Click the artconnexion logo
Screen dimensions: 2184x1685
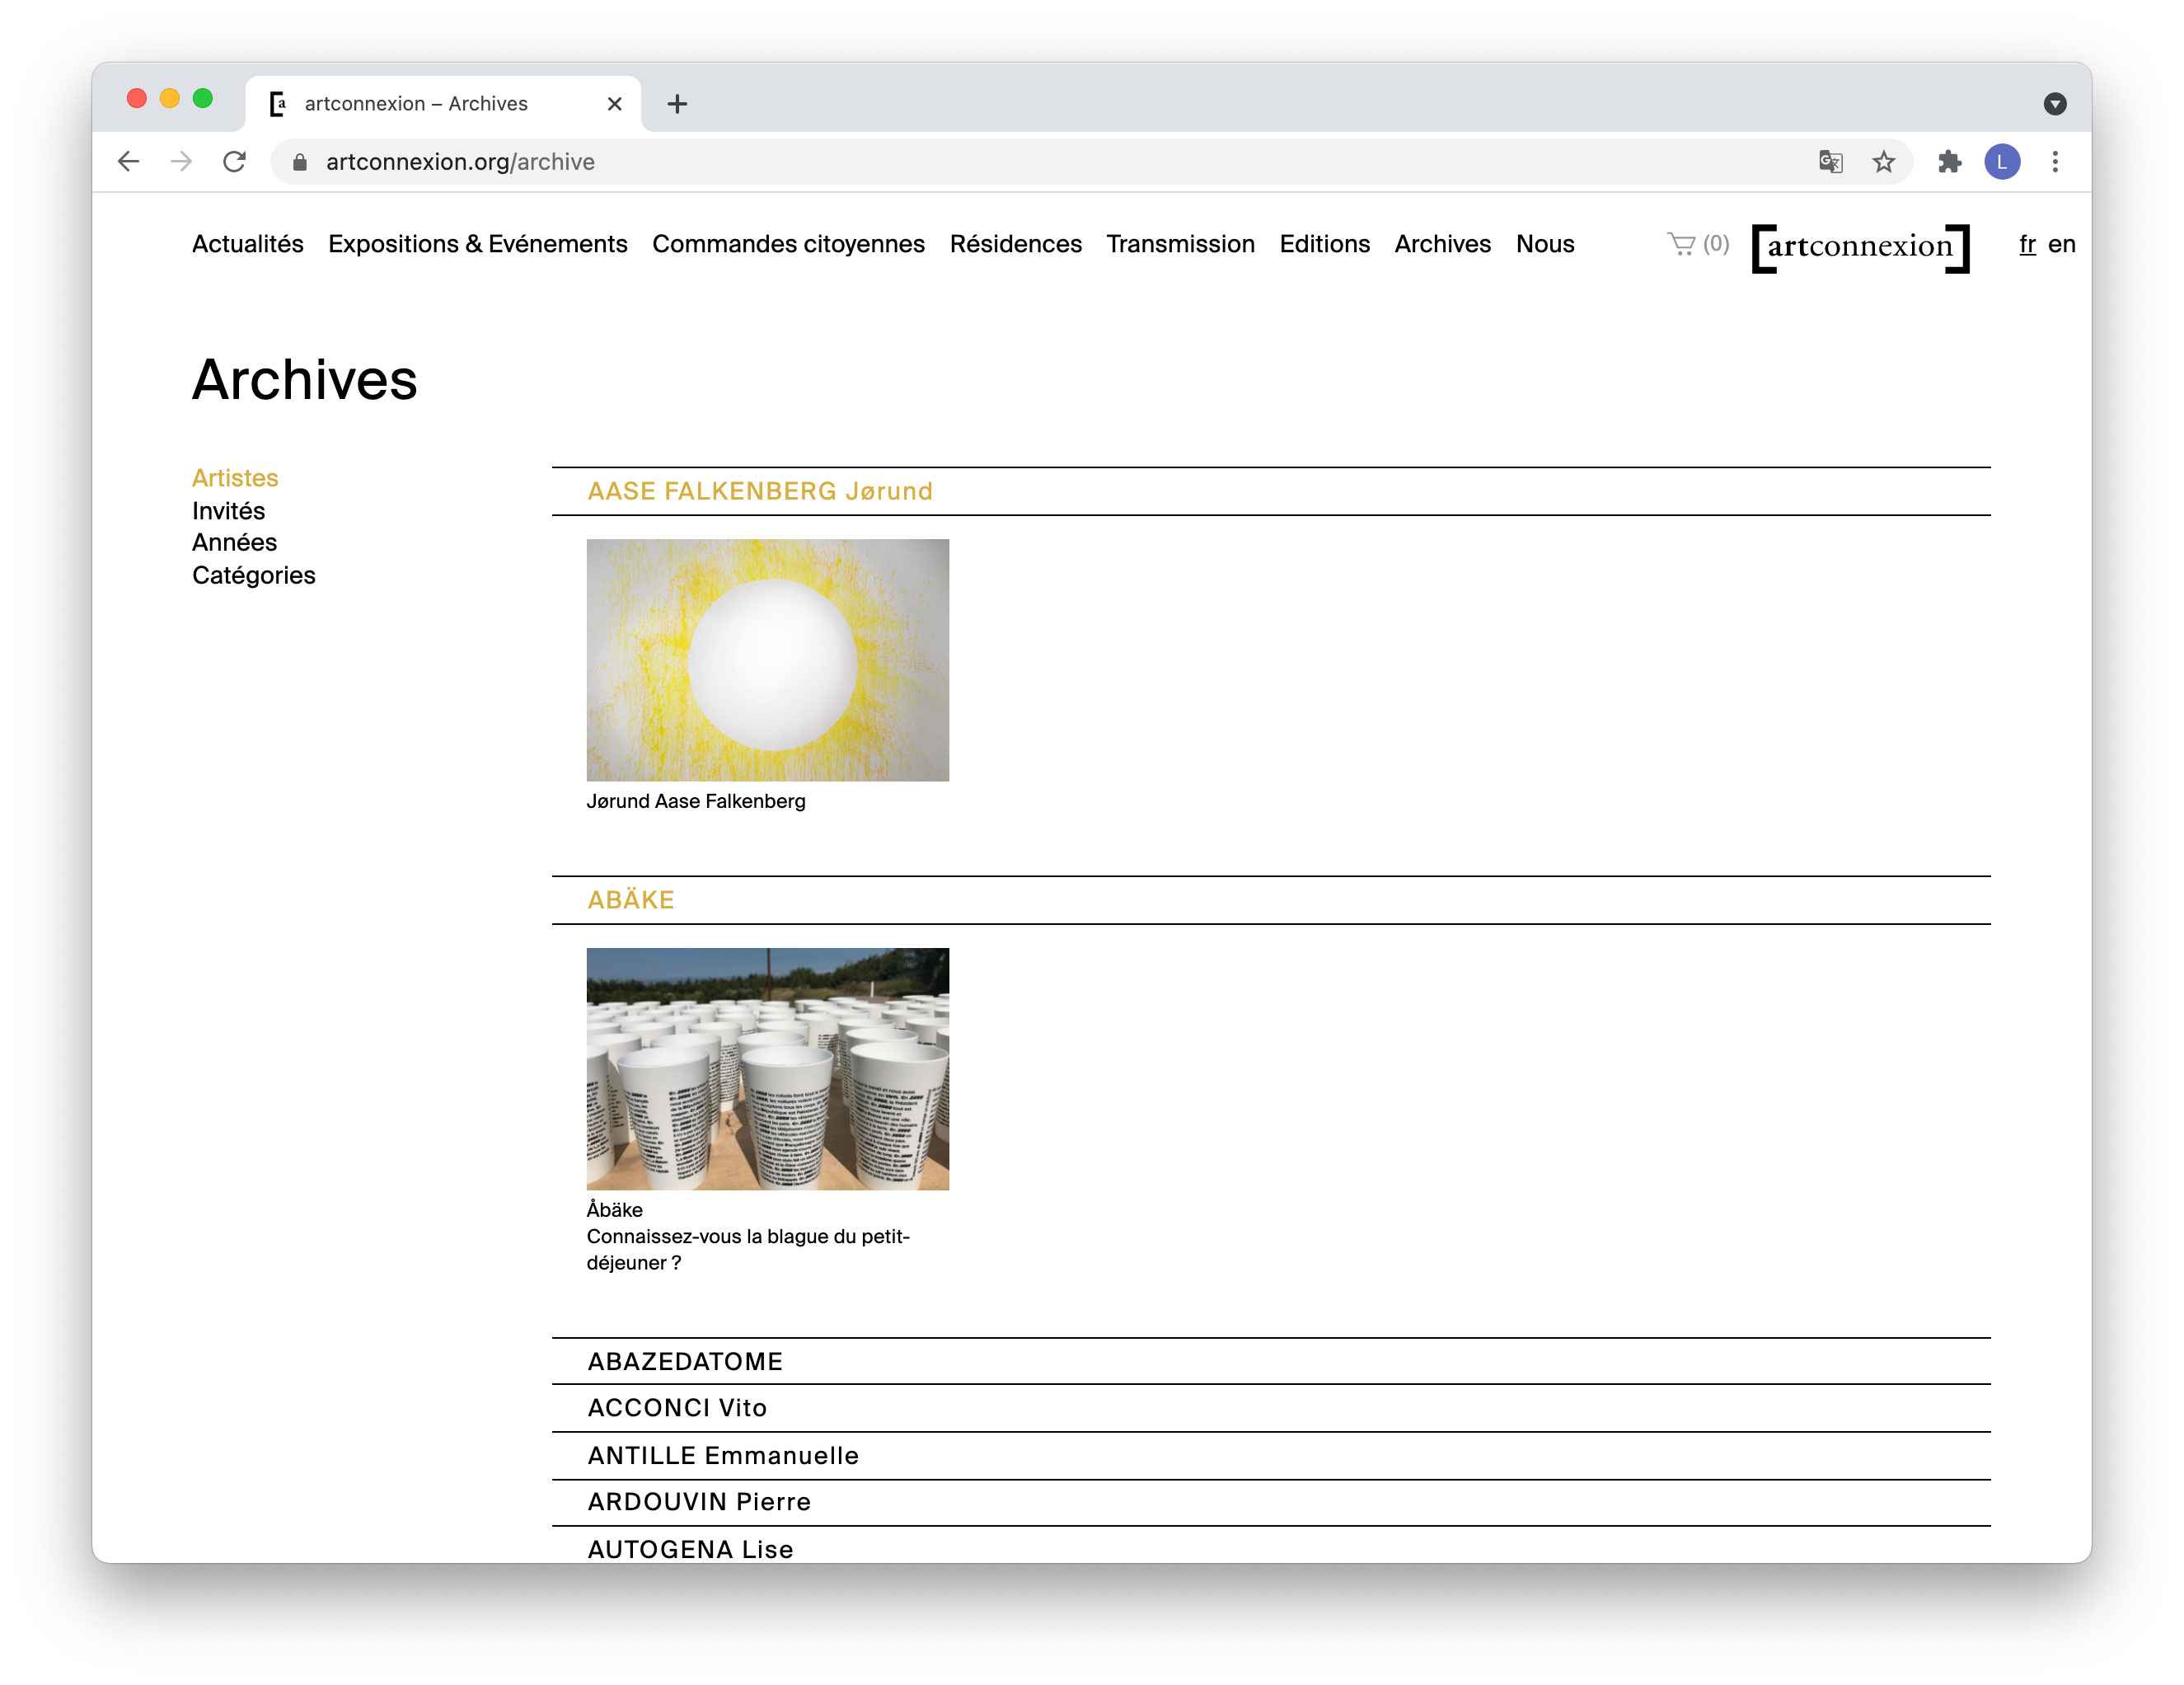click(1860, 247)
